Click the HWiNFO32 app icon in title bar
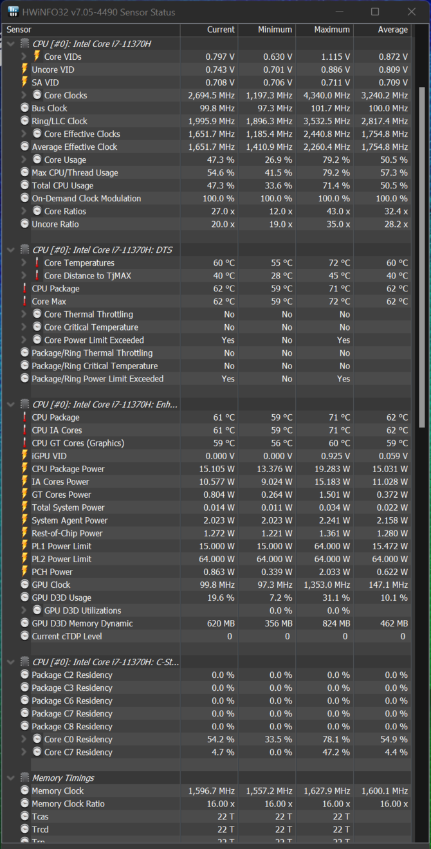Viewport: 431px width, 849px height. point(14,12)
